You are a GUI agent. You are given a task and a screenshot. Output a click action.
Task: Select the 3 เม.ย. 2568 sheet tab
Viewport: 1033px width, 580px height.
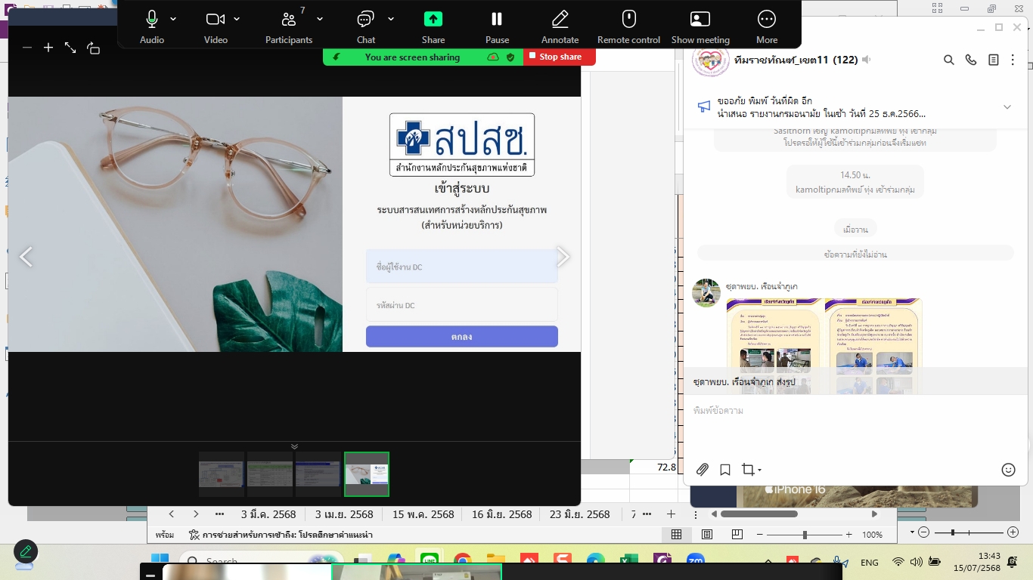tap(344, 514)
